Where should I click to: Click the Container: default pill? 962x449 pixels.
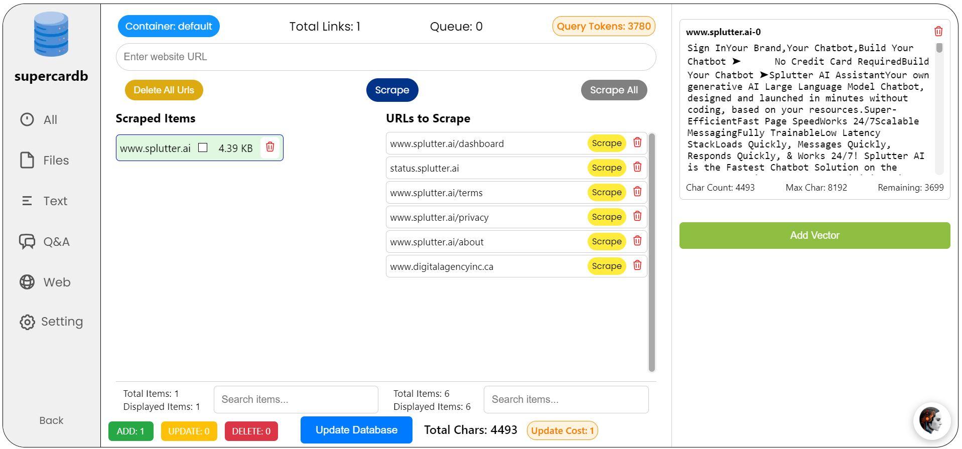pyautogui.click(x=169, y=26)
